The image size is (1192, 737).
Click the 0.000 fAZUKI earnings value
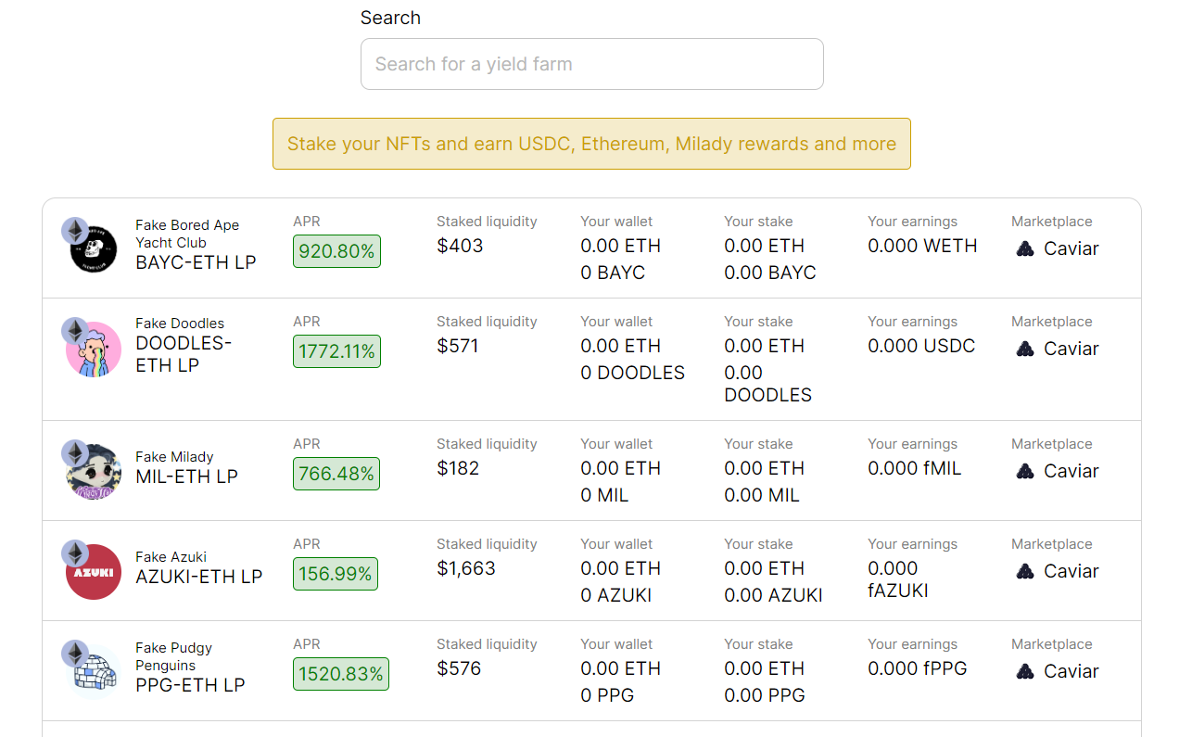click(898, 579)
